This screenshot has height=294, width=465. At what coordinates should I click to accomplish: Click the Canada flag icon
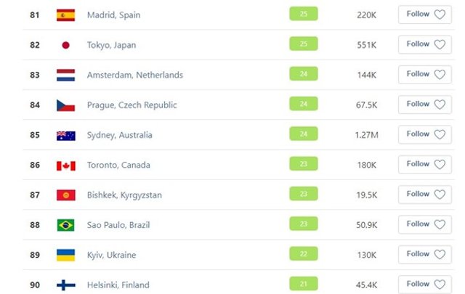tap(65, 166)
